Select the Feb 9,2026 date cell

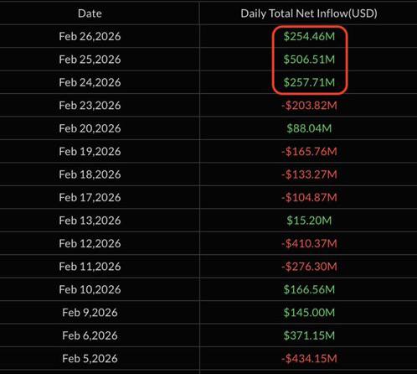click(90, 313)
